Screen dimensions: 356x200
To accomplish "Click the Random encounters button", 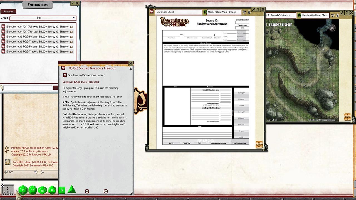I will coord(8,12).
